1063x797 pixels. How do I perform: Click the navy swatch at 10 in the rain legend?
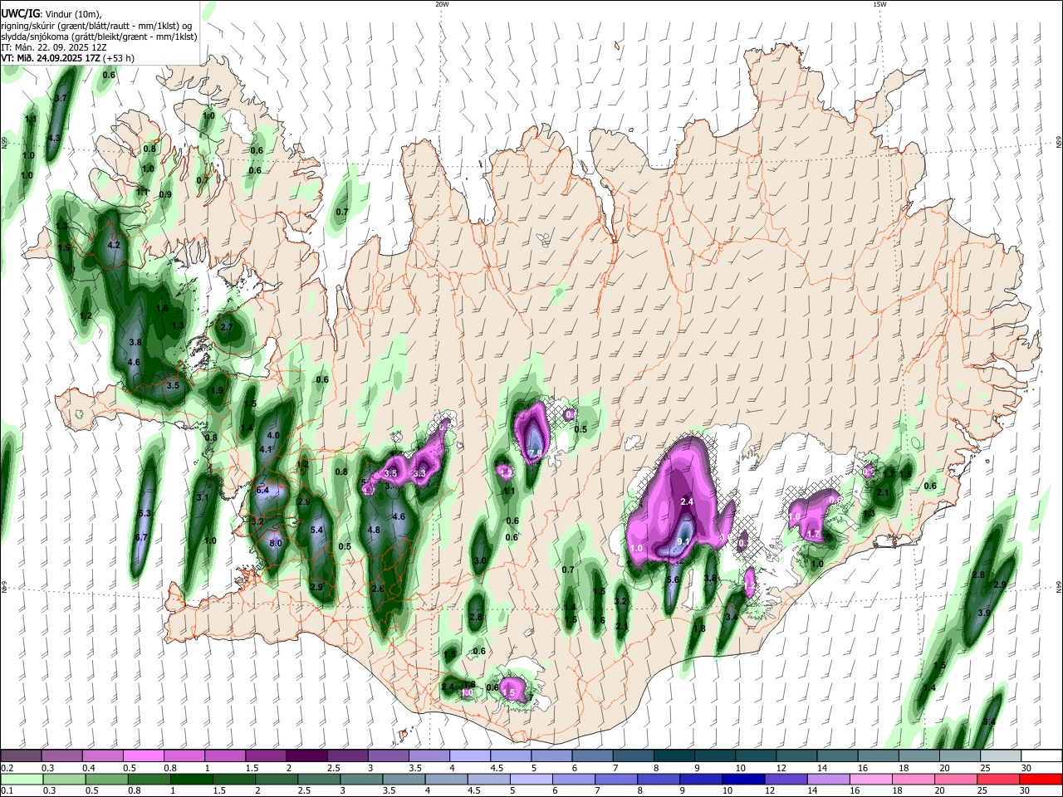(x=743, y=779)
